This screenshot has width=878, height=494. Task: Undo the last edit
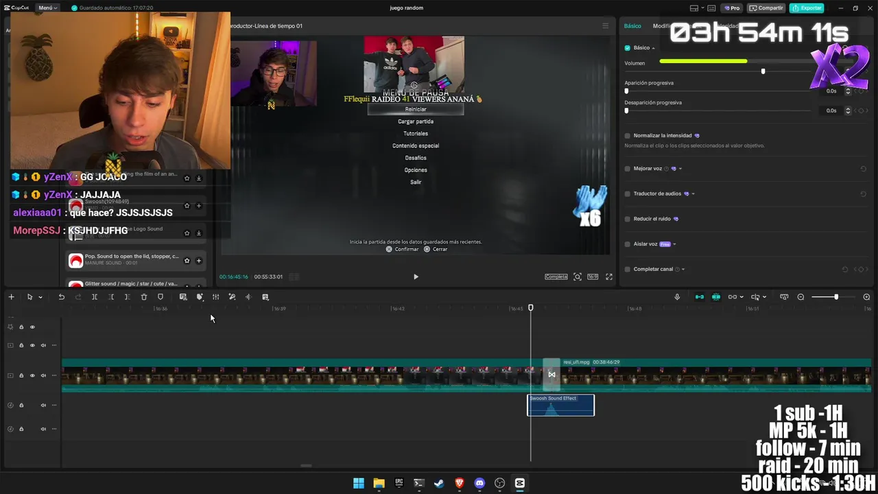click(x=61, y=297)
